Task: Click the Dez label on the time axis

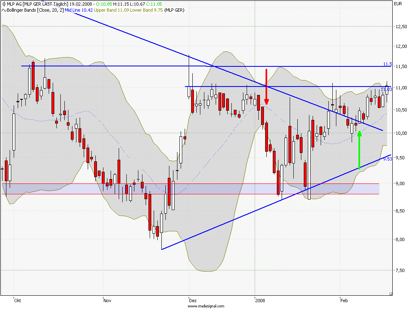Action: 193,301
